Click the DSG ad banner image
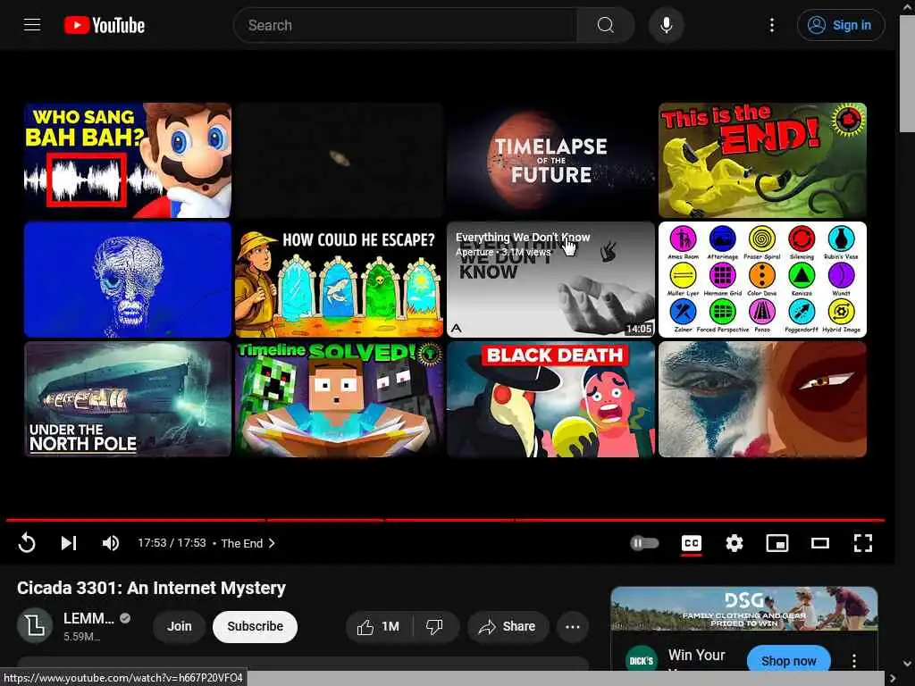The height and width of the screenshot is (686, 915). coord(744,609)
